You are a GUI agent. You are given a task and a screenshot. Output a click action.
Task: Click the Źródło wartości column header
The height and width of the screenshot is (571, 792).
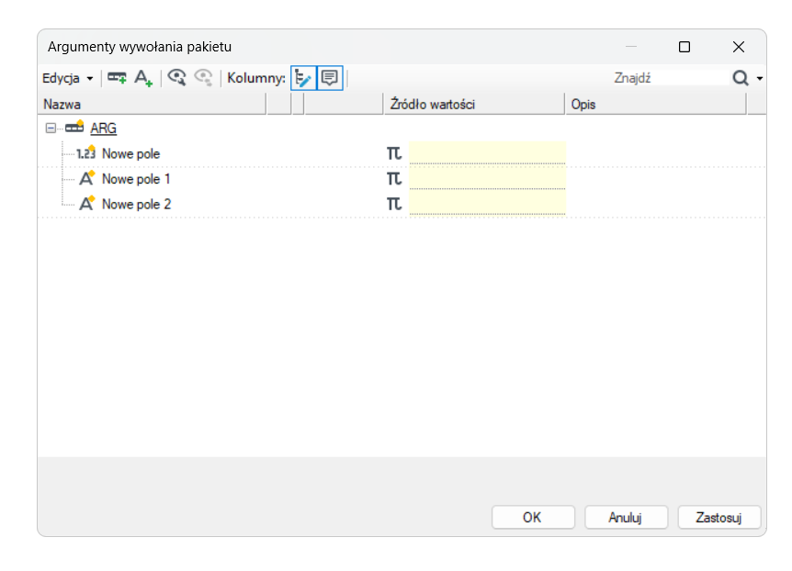pyautogui.click(x=474, y=105)
